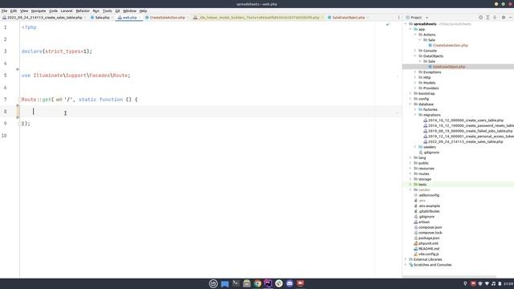Screen dimensions: 514x289
Task: Select the Providers folder in tree
Action: point(430,88)
